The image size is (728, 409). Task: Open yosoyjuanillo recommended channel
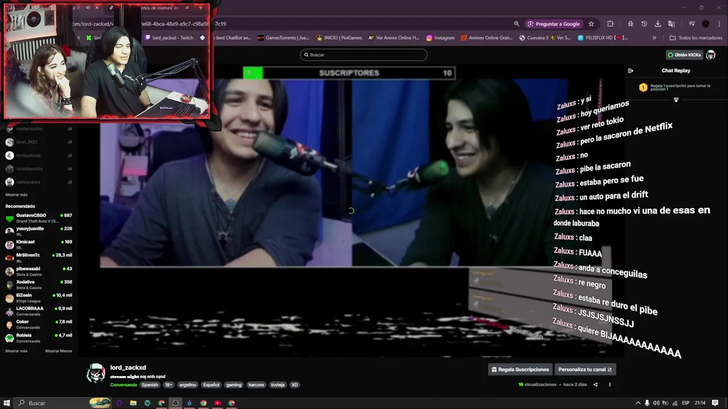[39, 231]
